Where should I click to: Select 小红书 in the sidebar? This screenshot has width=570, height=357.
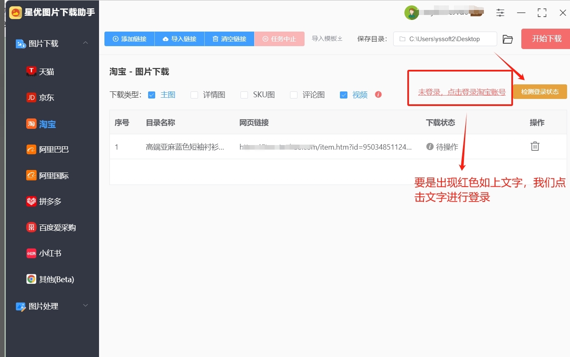pos(50,253)
